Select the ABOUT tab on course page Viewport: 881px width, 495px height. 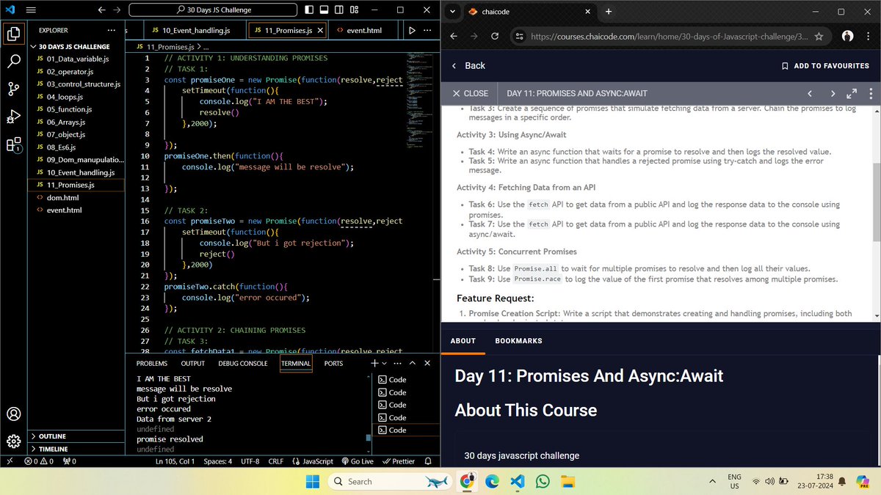pyautogui.click(x=463, y=341)
